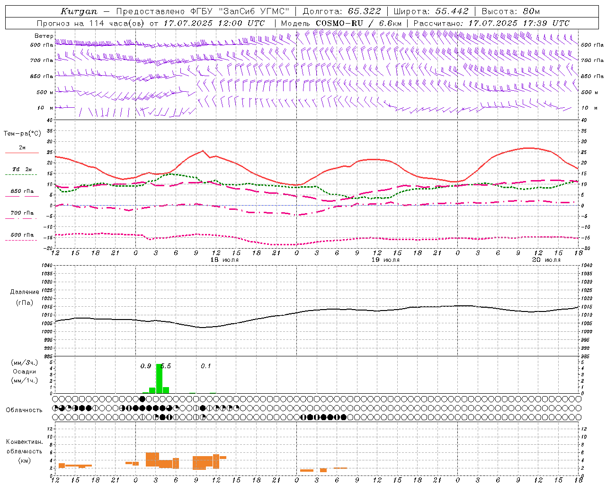
Task: Click the '0.1' precipitation total value
Action: [206, 366]
